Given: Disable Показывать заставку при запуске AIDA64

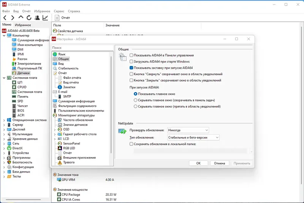Looking at the screenshot, I should (x=131, y=68).
